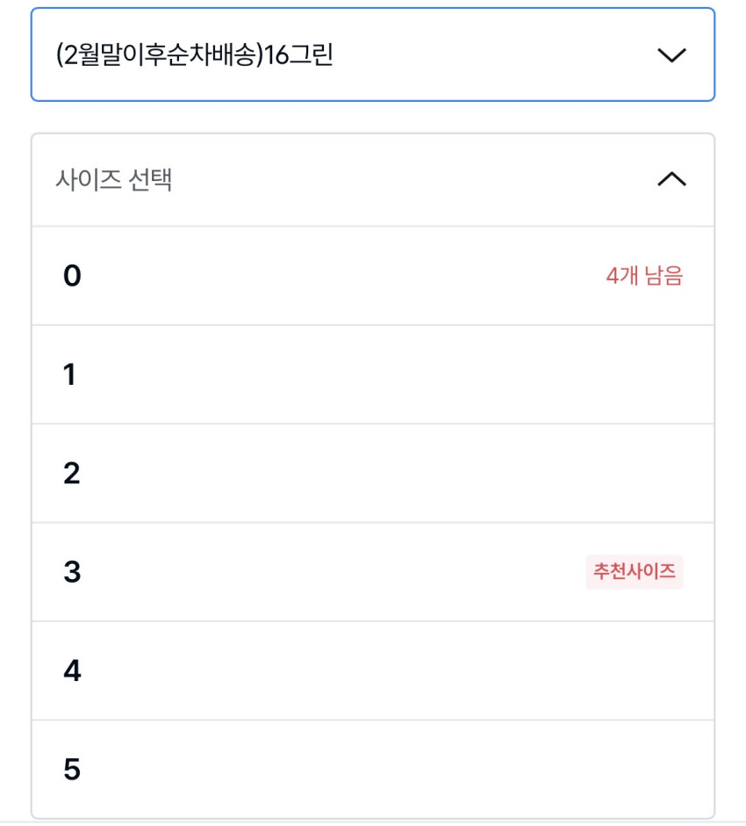Choose size 2 option
This screenshot has height=826, width=746.
[x=373, y=474]
